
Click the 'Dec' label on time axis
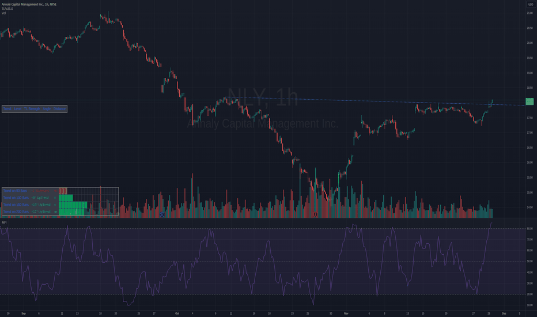[504, 313]
